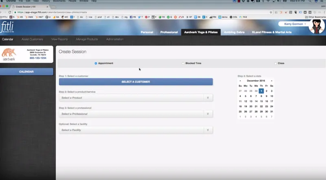
Task: Expand the Select a Product dropdown
Action: click(x=136, y=98)
